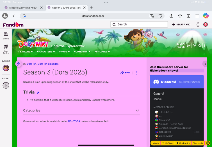This screenshot has width=212, height=147.
Task: Select the General Discord channel
Action: pos(159,94)
